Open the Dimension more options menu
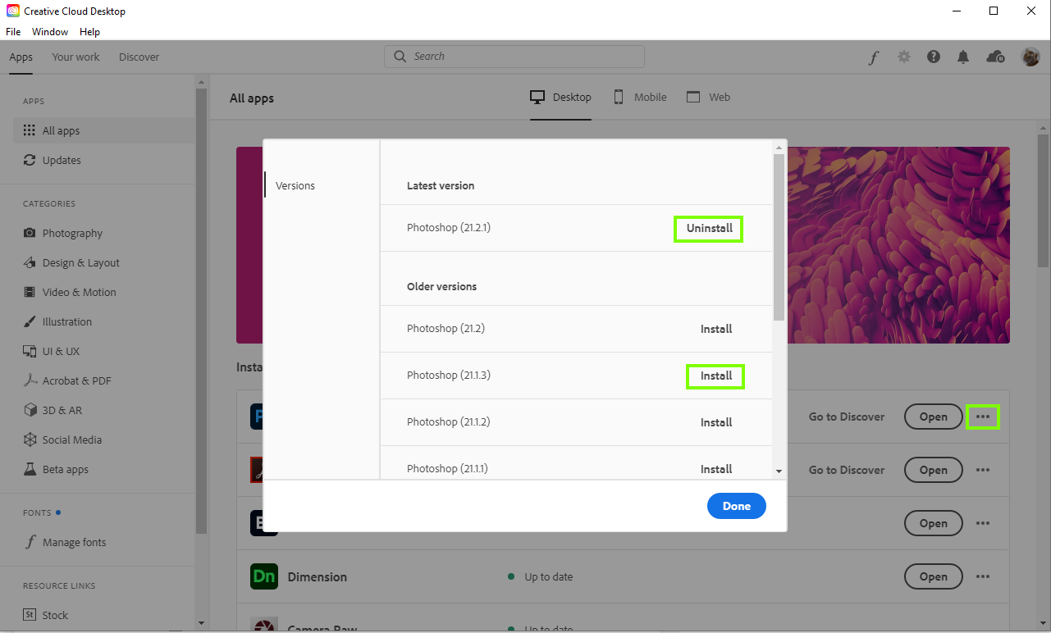The image size is (1051, 633). tap(983, 576)
